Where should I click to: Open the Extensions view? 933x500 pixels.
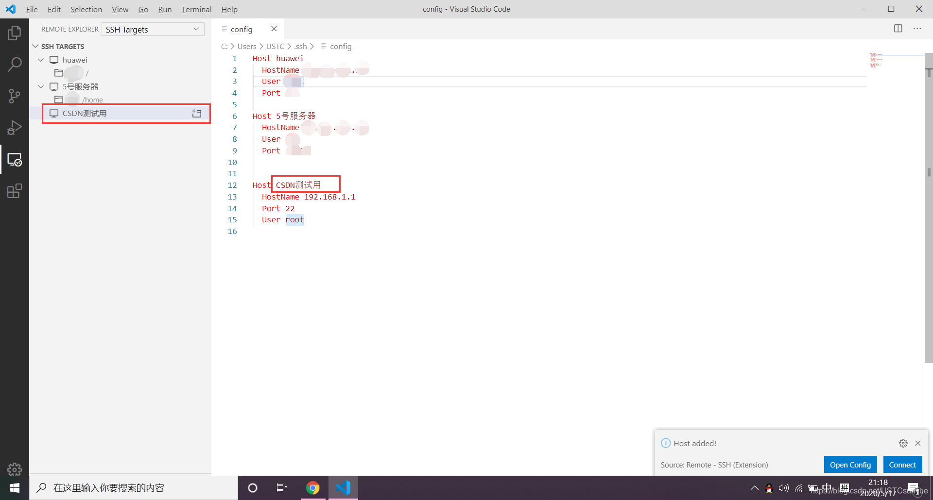(x=15, y=191)
